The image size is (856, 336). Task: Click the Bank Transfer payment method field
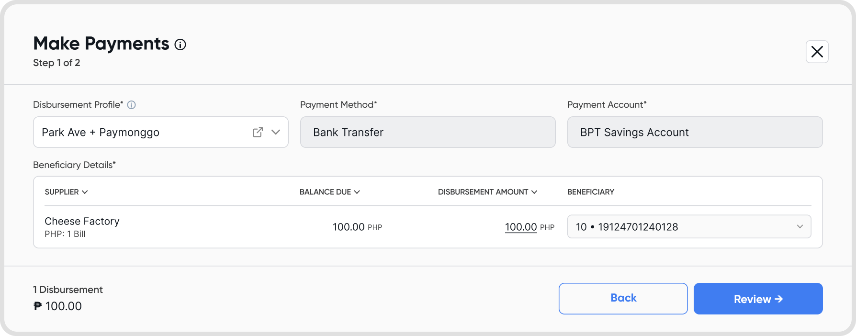click(x=428, y=132)
